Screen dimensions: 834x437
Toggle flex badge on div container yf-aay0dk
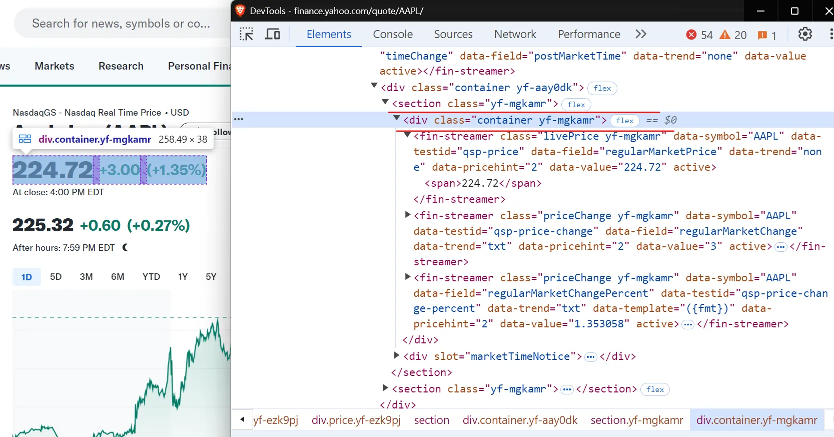[x=602, y=88]
